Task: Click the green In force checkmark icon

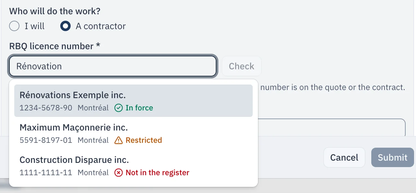Action: [119, 108]
